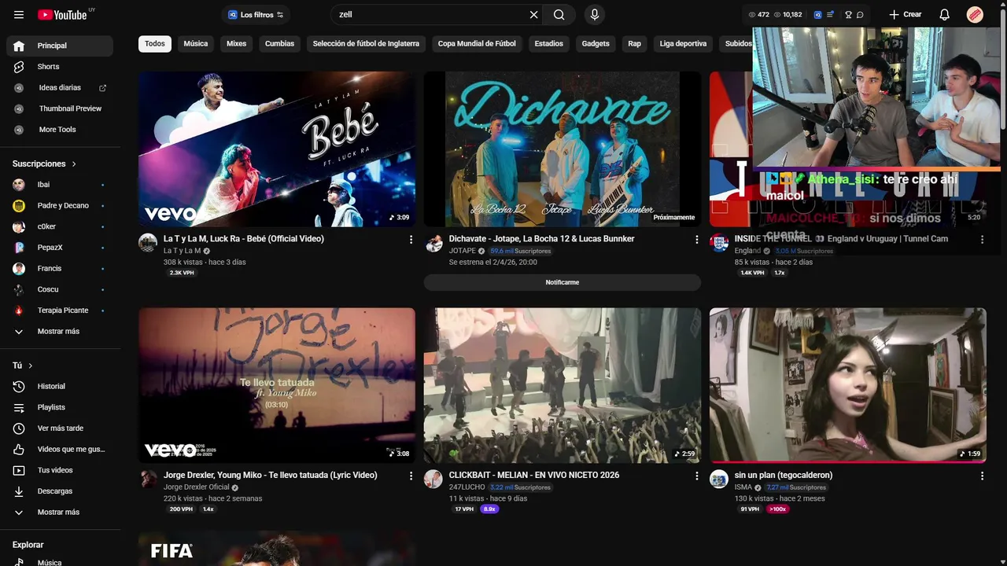Expand the Tú section chevron
1007x566 pixels.
point(31,366)
